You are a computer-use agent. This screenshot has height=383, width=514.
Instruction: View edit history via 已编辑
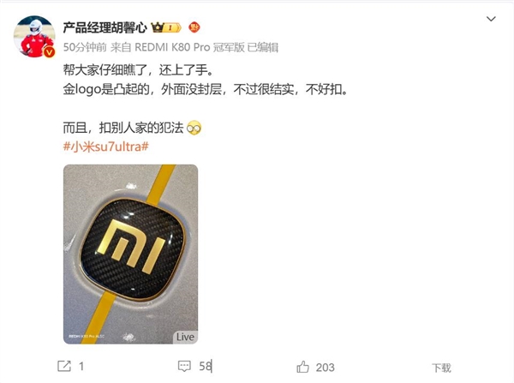point(263,47)
